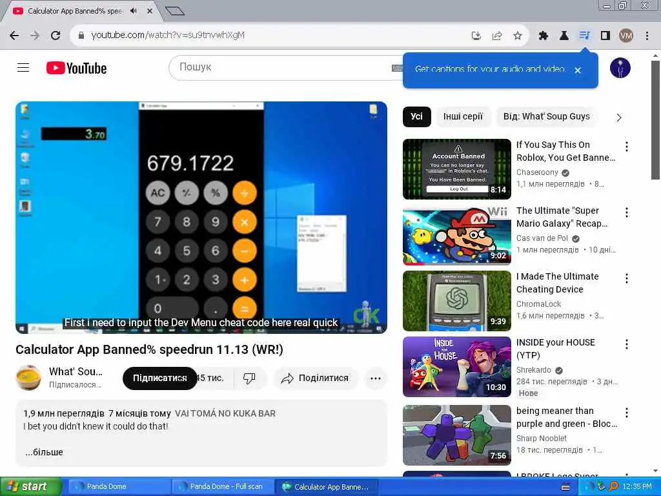This screenshot has width=661, height=496.
Task: Open options menu for Mario Galaxy video
Action: pyautogui.click(x=627, y=212)
